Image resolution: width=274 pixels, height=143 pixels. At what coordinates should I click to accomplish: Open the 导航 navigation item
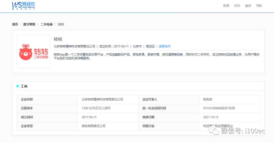click(259, 6)
